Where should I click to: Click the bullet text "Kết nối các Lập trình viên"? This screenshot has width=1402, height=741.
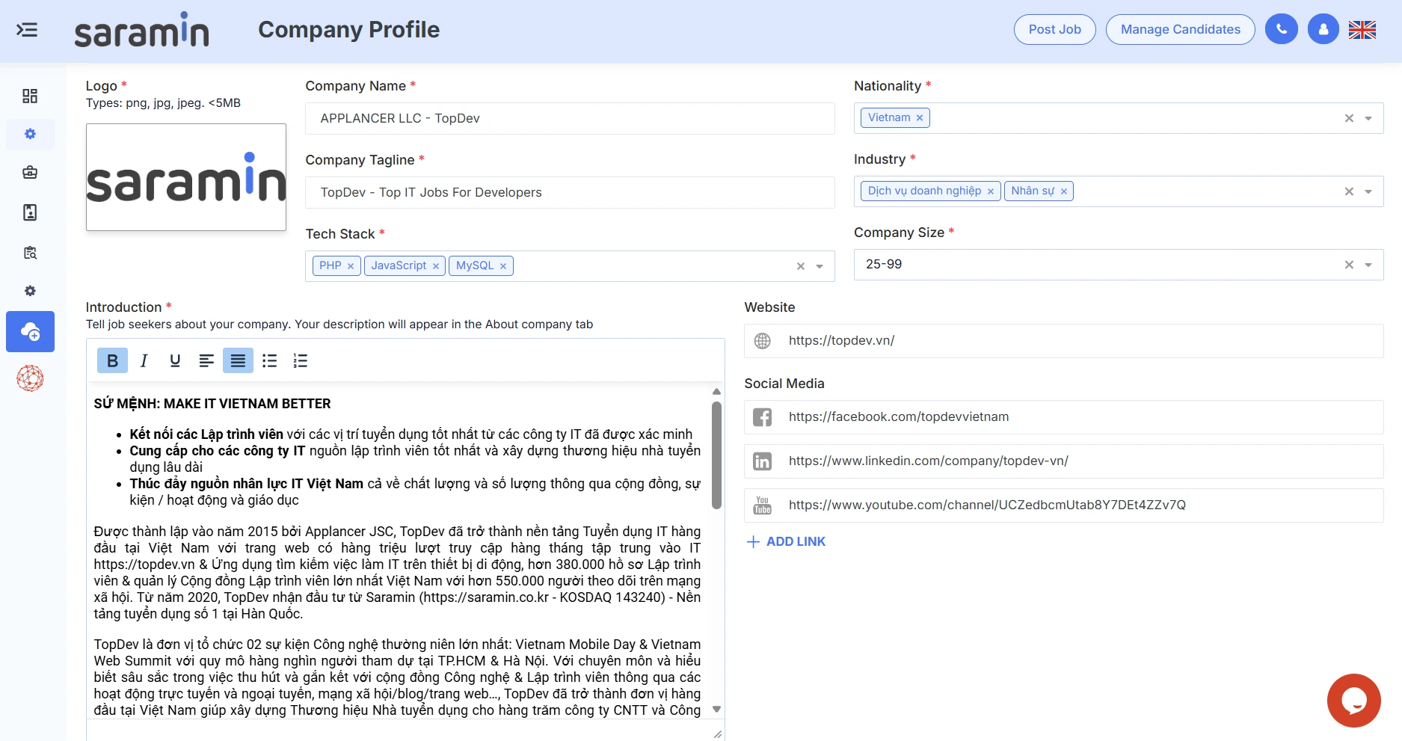click(206, 434)
